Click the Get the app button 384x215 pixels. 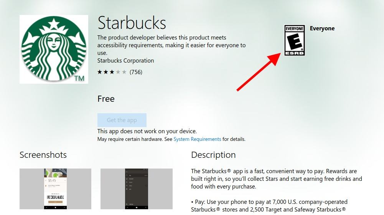click(x=122, y=120)
